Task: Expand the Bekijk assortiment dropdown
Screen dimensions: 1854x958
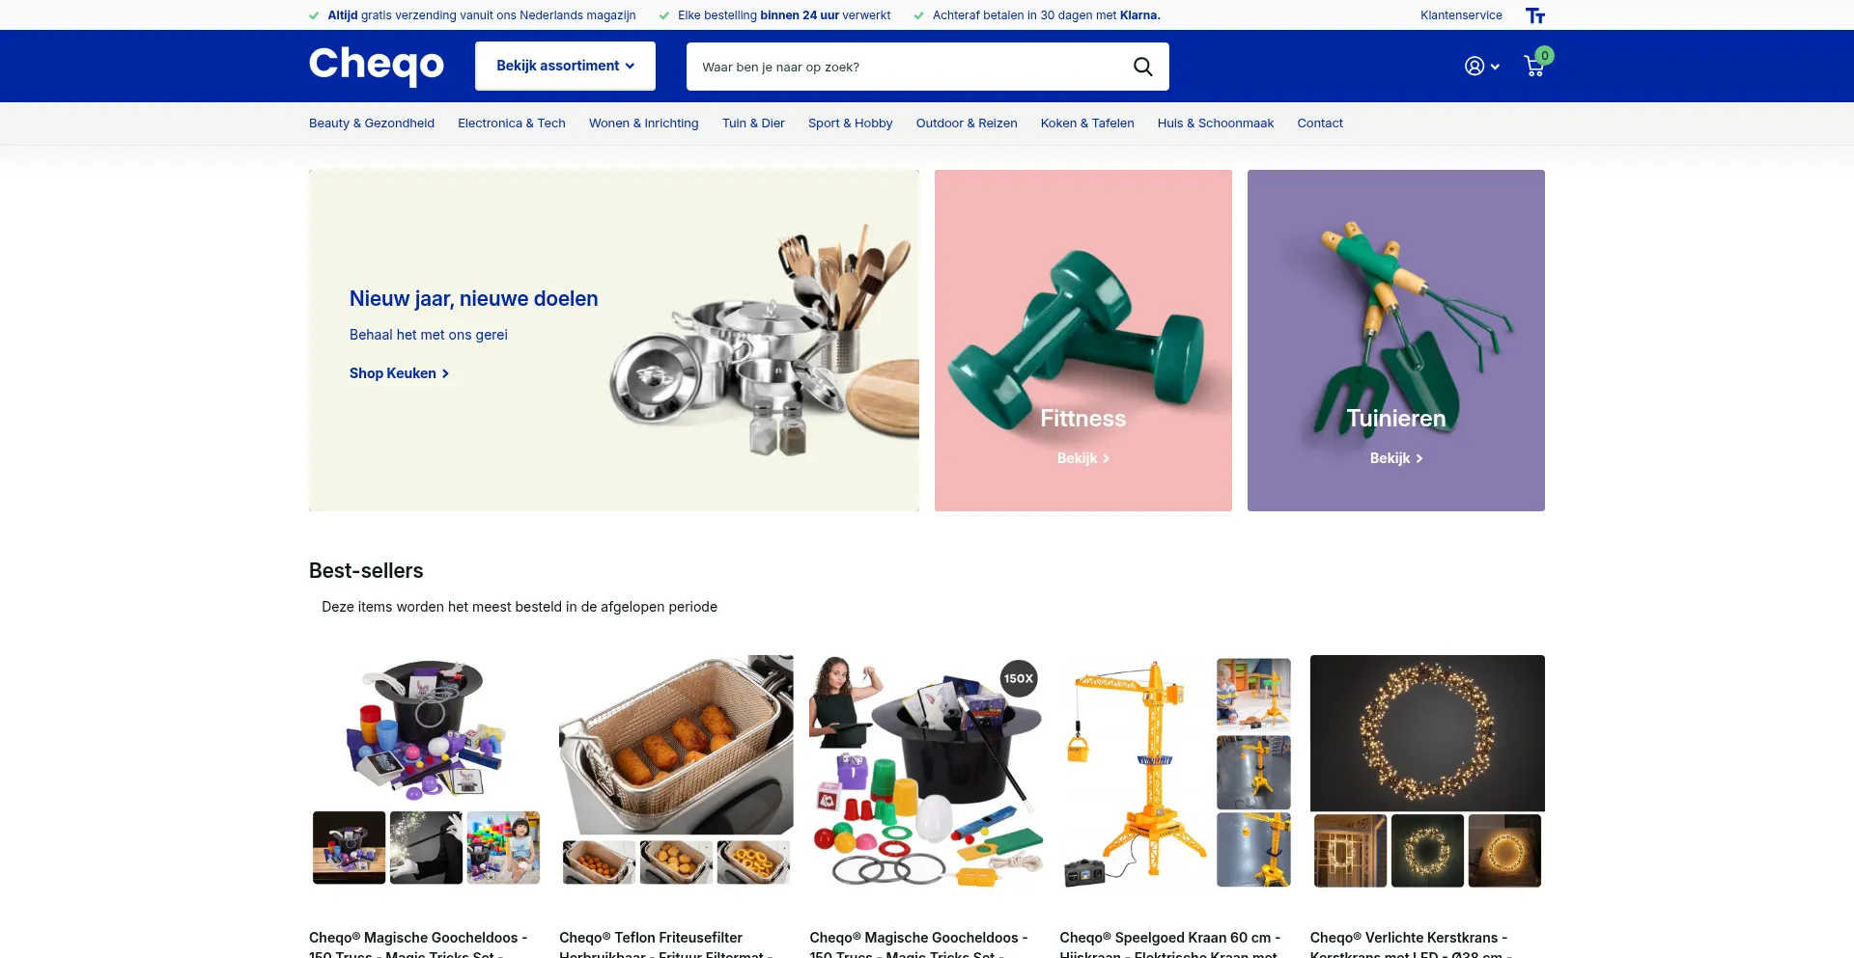Action: pyautogui.click(x=565, y=66)
